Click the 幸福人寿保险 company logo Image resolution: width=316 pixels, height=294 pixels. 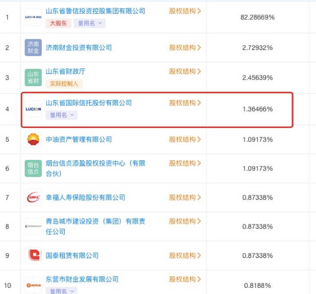click(33, 197)
